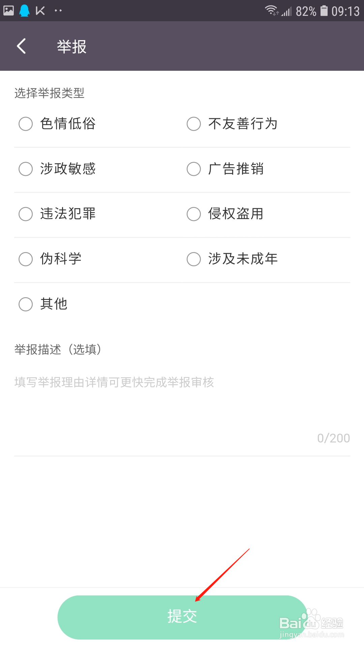
Task: Tap the back arrow in header
Action: point(21,46)
